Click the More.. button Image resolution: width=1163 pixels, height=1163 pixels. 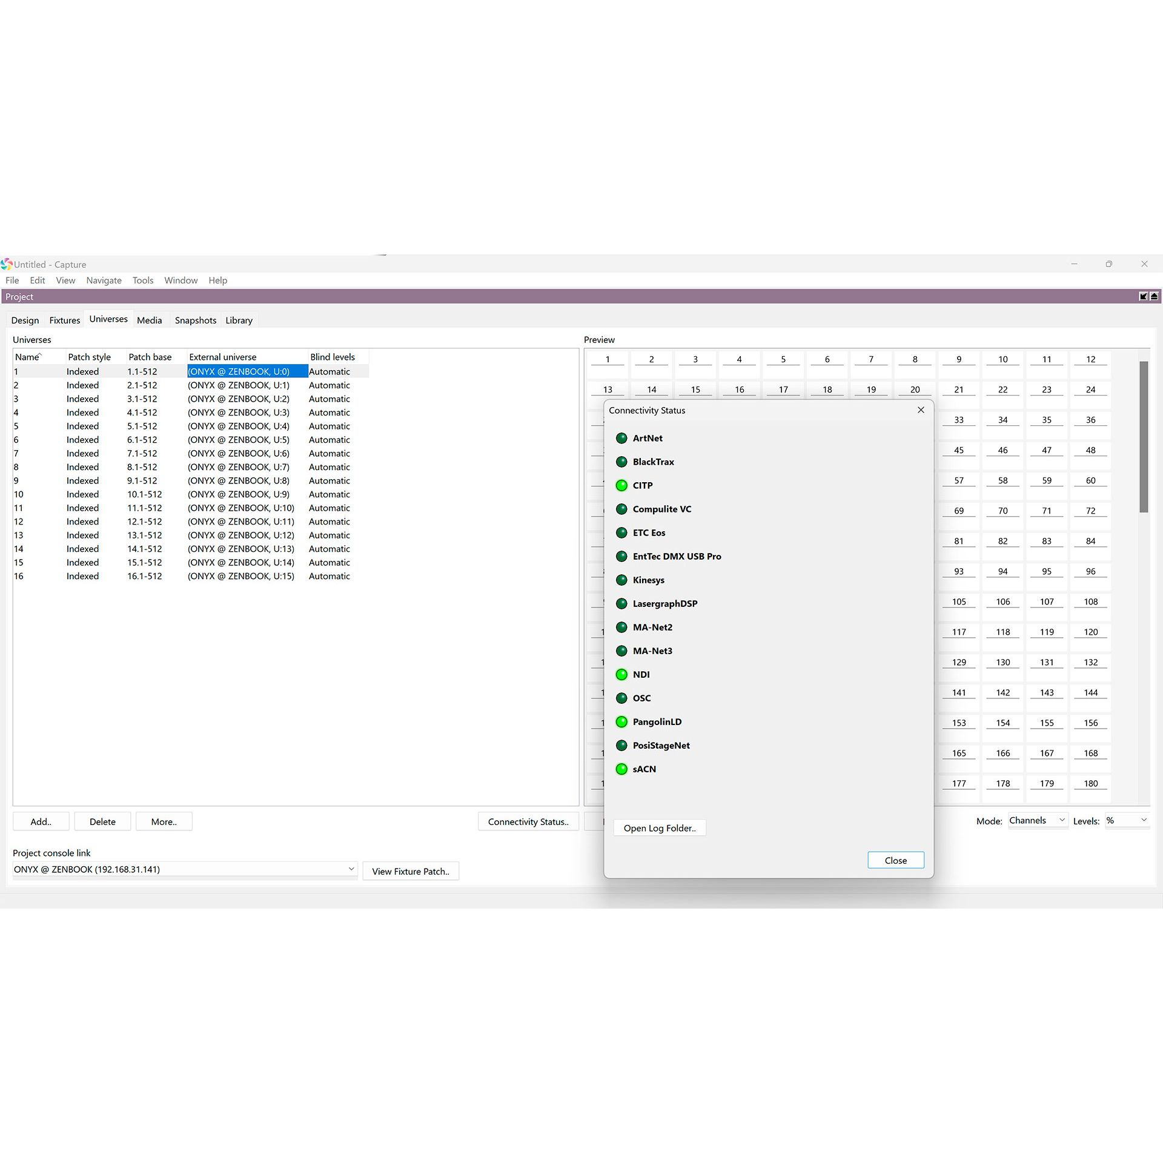pyautogui.click(x=164, y=821)
